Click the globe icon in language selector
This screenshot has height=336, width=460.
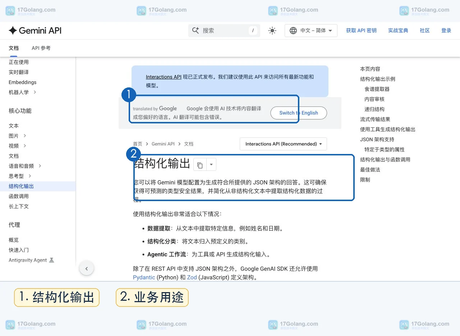[x=293, y=31]
